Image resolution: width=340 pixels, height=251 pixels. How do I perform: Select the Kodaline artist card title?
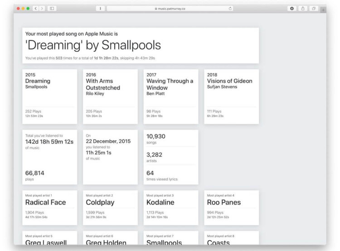tap(160, 203)
